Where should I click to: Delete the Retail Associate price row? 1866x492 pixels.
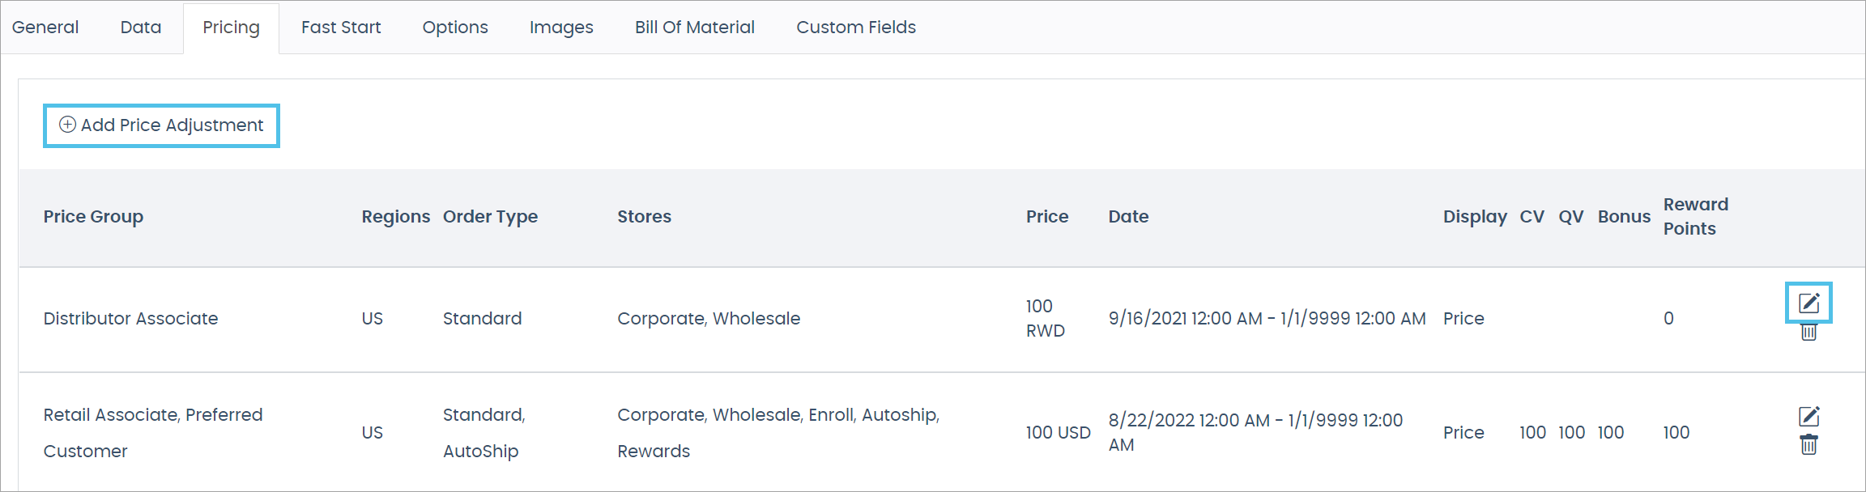(1808, 444)
